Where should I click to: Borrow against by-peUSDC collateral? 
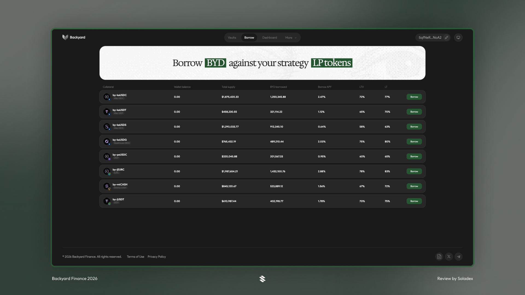click(x=414, y=156)
